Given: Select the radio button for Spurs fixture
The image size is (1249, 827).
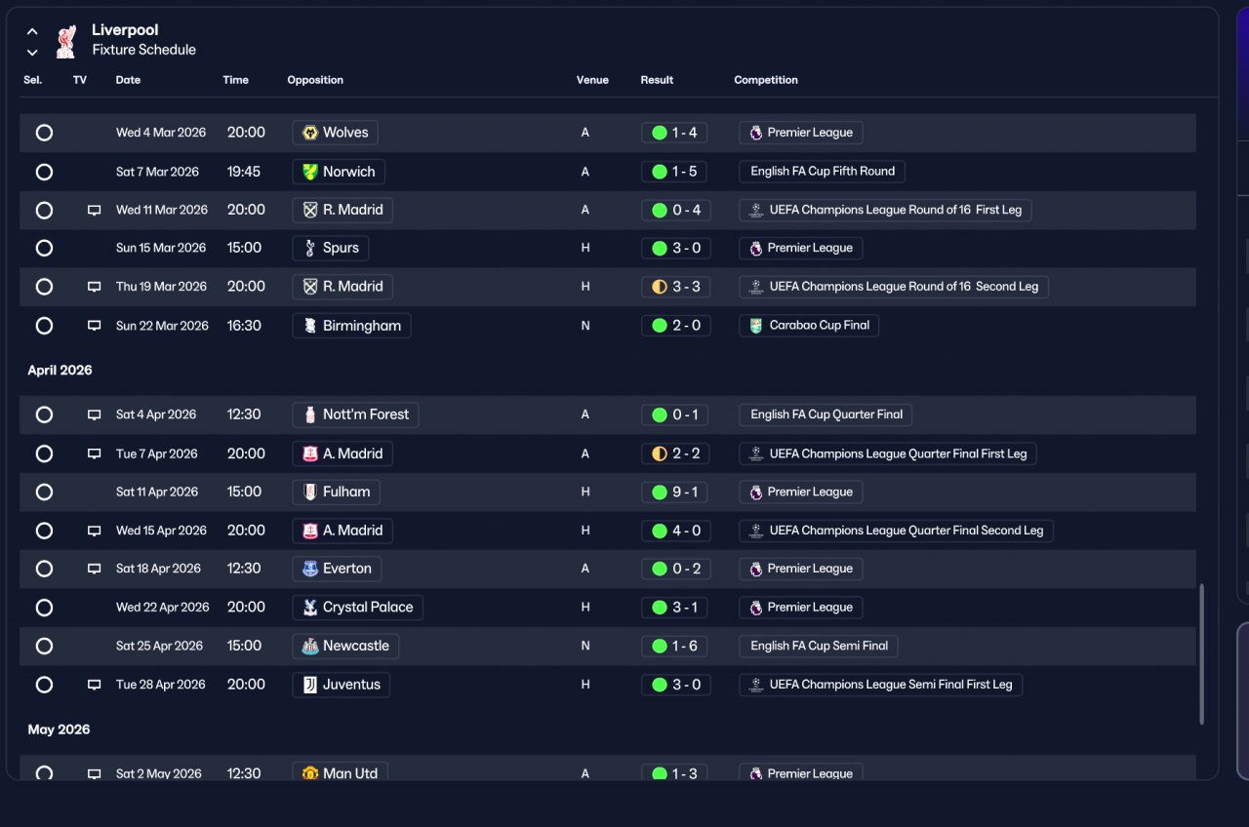Looking at the screenshot, I should [x=44, y=248].
